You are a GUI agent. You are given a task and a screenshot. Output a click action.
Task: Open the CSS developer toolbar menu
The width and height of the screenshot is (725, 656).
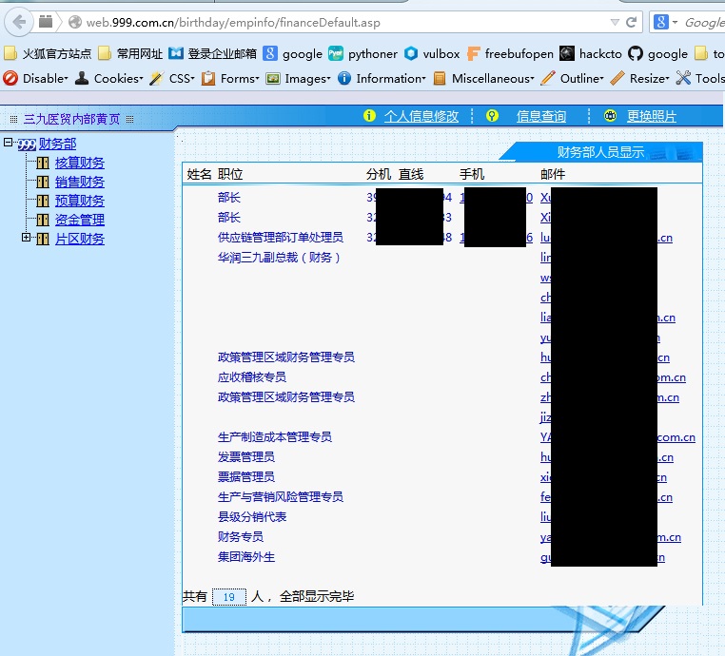pos(172,79)
